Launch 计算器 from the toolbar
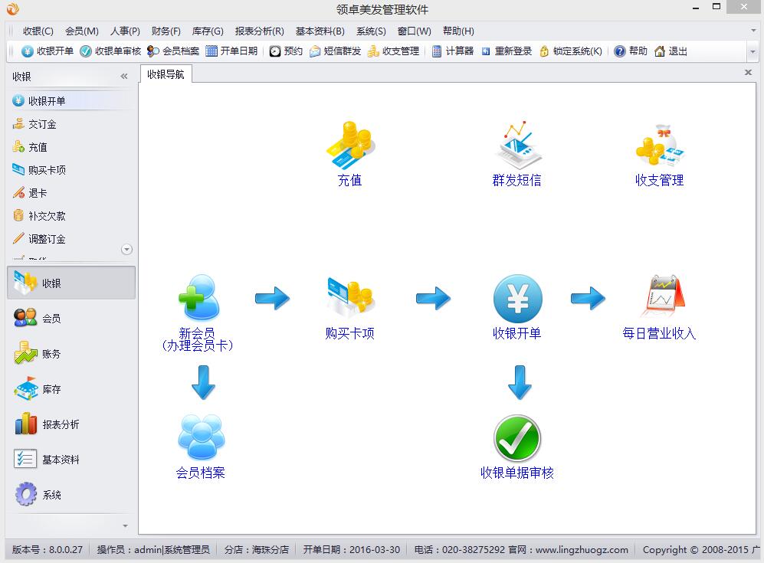764x563 pixels. pos(452,51)
